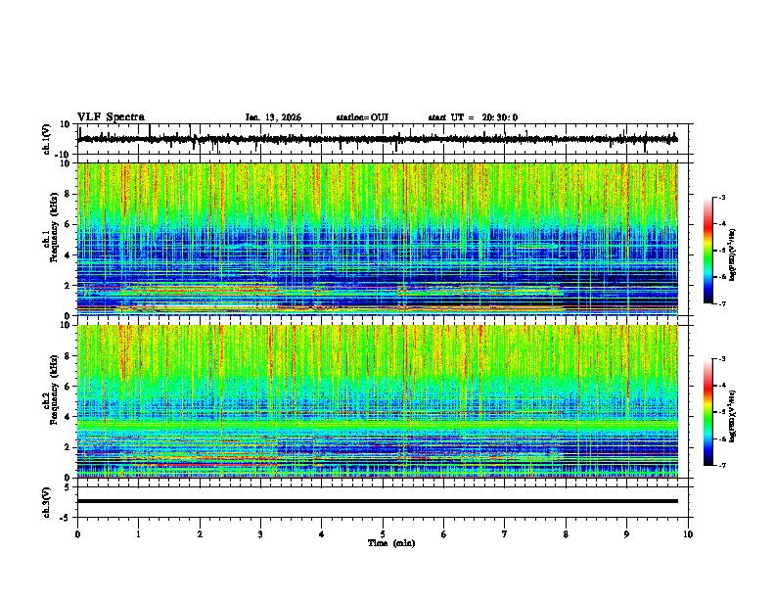Click the time axis tick label "5"
Viewport: 775px width, 599px height.
383,534
